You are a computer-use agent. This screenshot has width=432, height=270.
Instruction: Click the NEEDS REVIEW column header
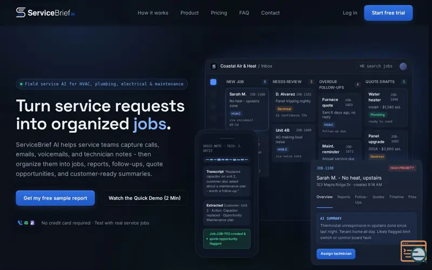click(287, 82)
